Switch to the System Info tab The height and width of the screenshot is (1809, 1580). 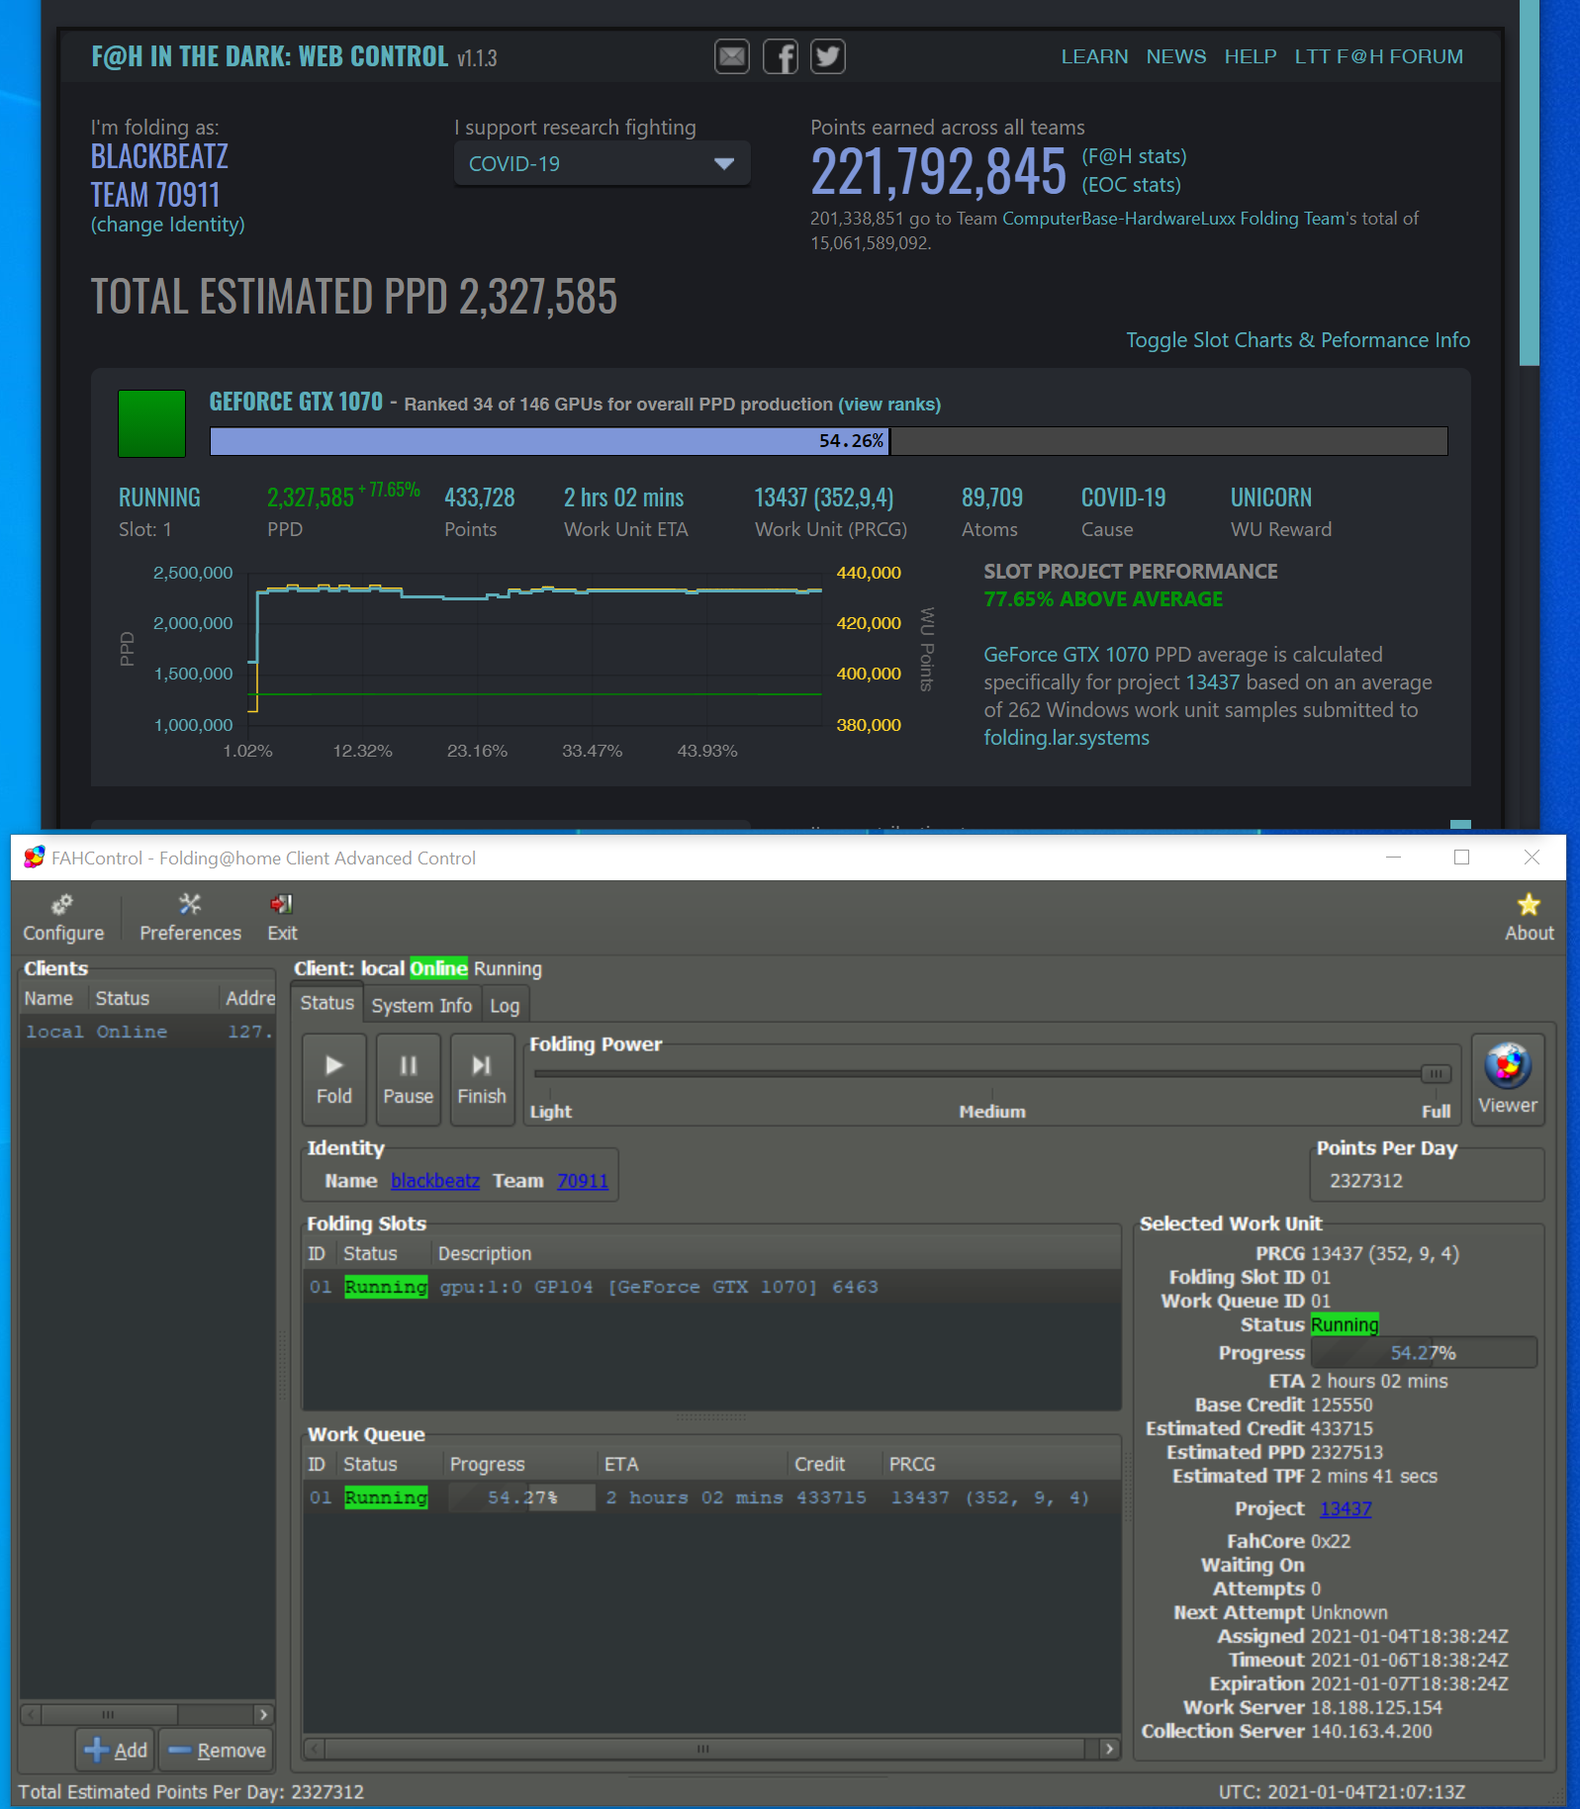pyautogui.click(x=421, y=1005)
